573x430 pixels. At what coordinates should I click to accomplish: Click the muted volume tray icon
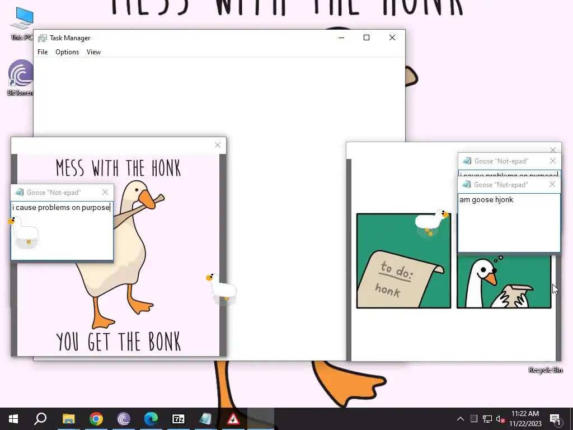[x=501, y=419]
